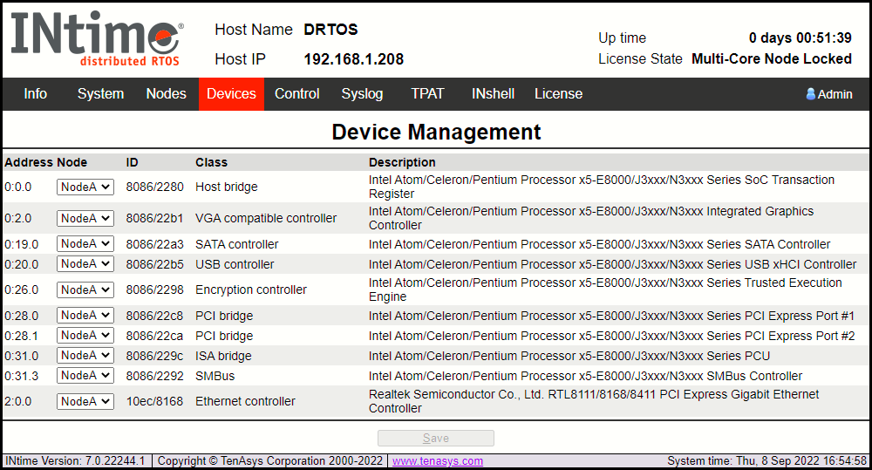Click the Admin user icon
The height and width of the screenshot is (470, 872).
(x=810, y=94)
